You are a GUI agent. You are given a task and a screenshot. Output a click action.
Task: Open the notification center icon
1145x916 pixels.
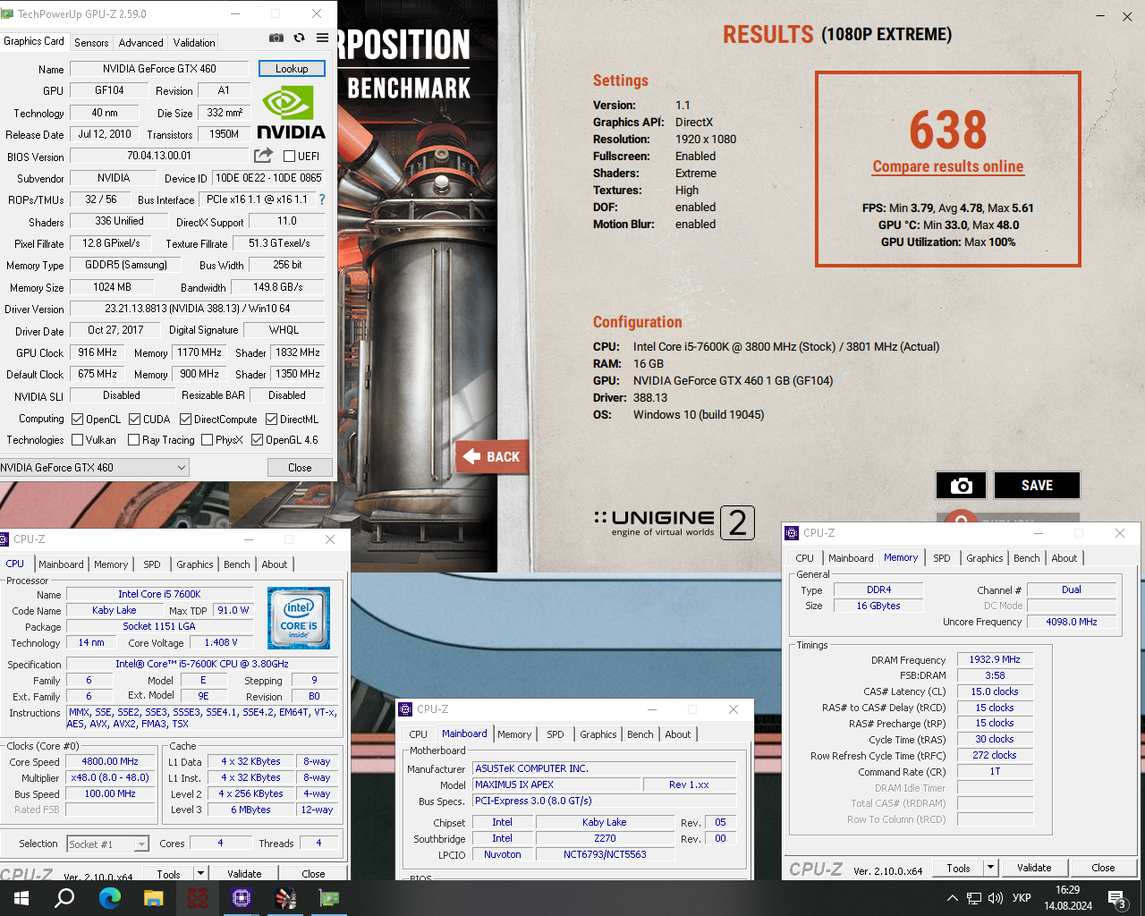click(x=1115, y=898)
